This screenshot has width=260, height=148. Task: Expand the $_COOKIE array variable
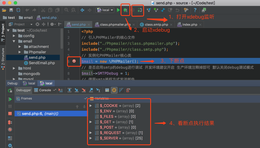click(x=91, y=106)
